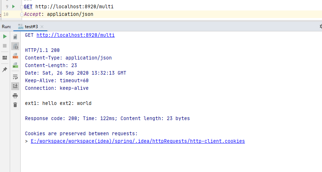The width and height of the screenshot is (322, 172).
Task: Clear all output with trash icon
Action: click(15, 105)
